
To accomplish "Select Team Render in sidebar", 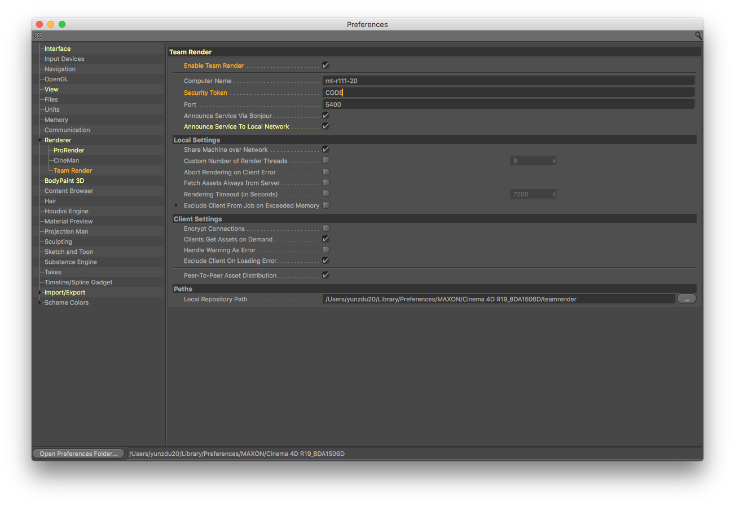I will point(73,170).
